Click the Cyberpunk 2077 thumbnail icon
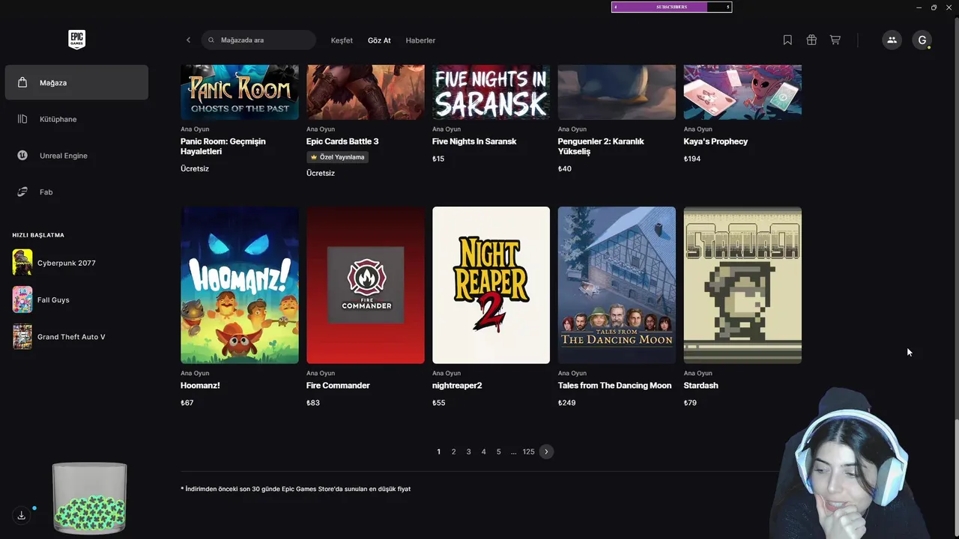 pyautogui.click(x=22, y=263)
